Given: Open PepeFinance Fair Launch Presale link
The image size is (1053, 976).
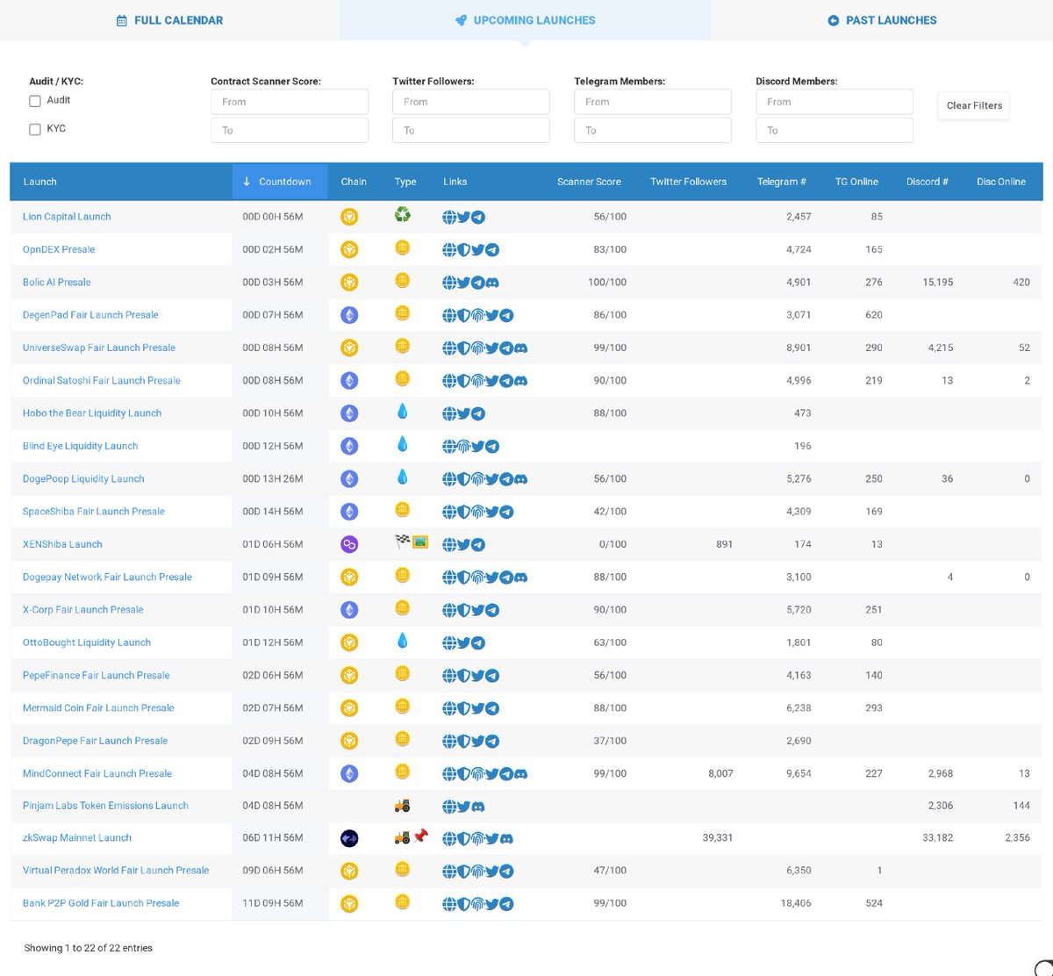Looking at the screenshot, I should pyautogui.click(x=97, y=675).
